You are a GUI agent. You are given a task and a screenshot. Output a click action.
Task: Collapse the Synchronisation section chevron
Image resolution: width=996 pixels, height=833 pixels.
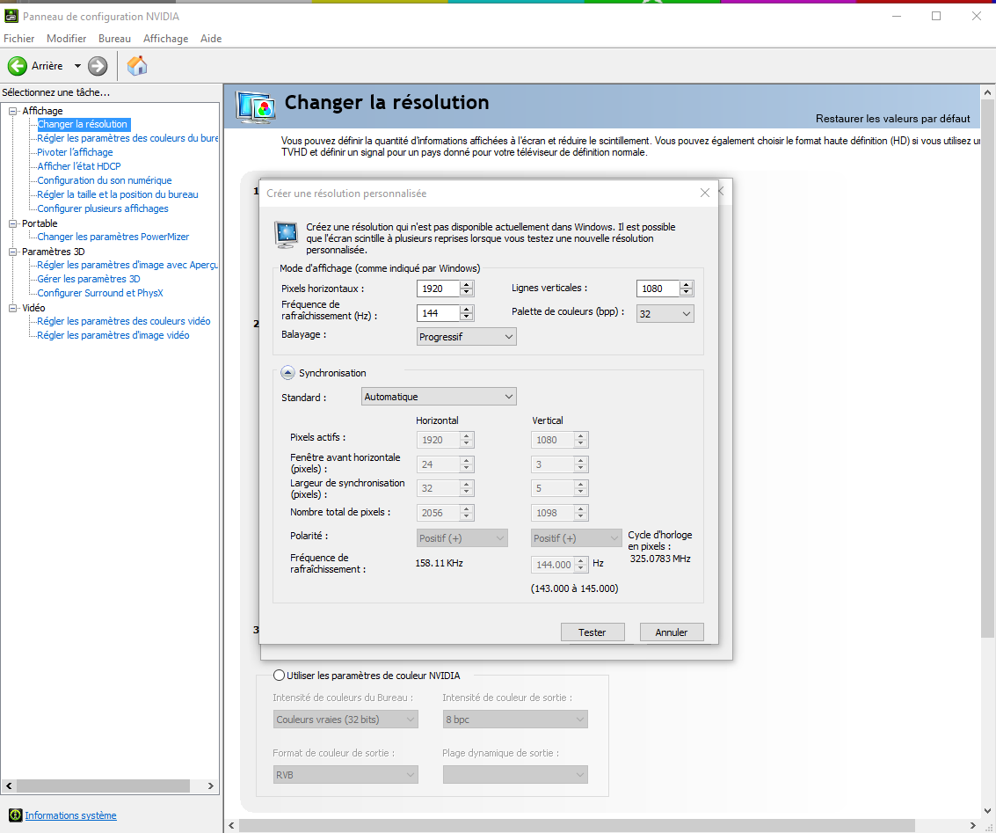(x=287, y=373)
